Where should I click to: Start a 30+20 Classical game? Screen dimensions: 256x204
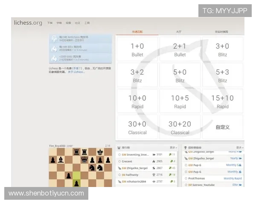(x=180, y=127)
